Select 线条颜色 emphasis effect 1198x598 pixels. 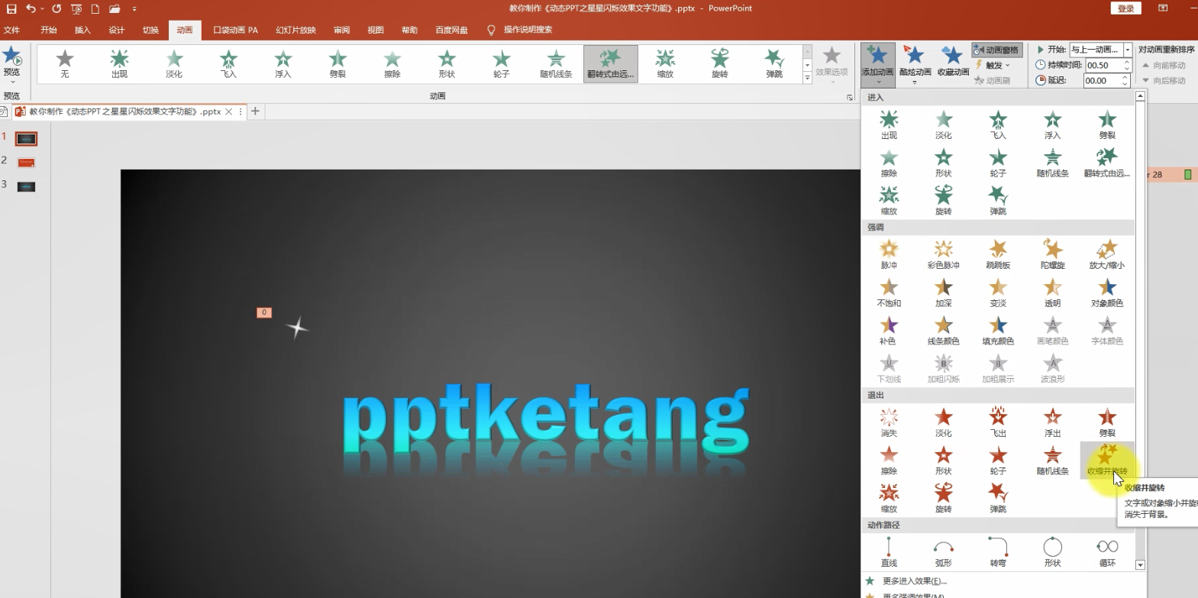coord(944,331)
